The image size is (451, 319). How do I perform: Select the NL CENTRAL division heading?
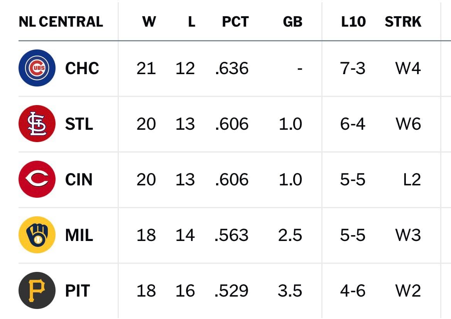[x=61, y=22]
